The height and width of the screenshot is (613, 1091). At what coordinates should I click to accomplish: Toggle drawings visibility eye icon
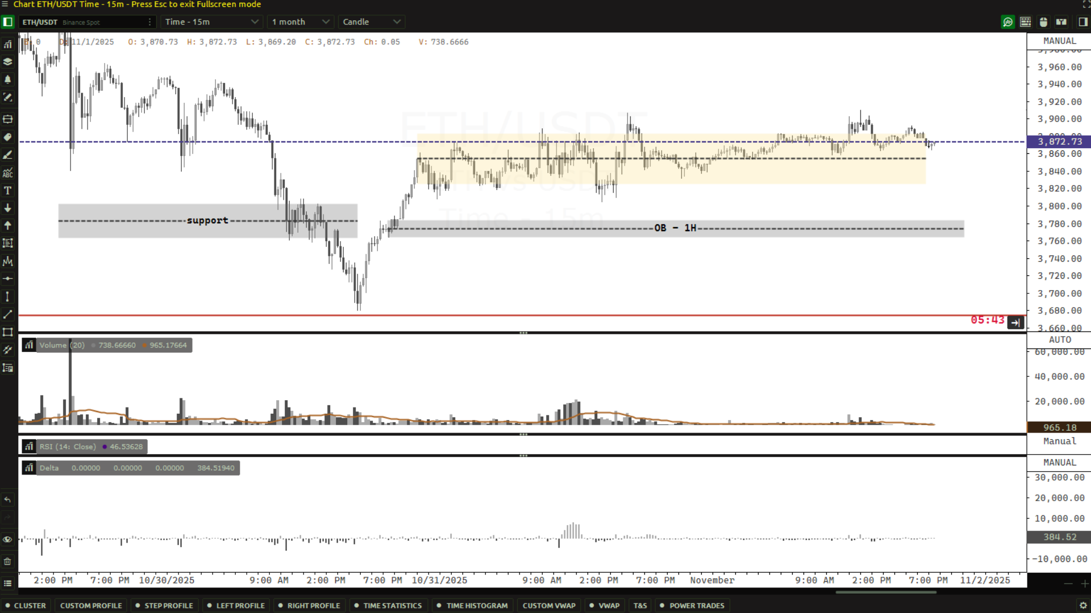point(7,539)
